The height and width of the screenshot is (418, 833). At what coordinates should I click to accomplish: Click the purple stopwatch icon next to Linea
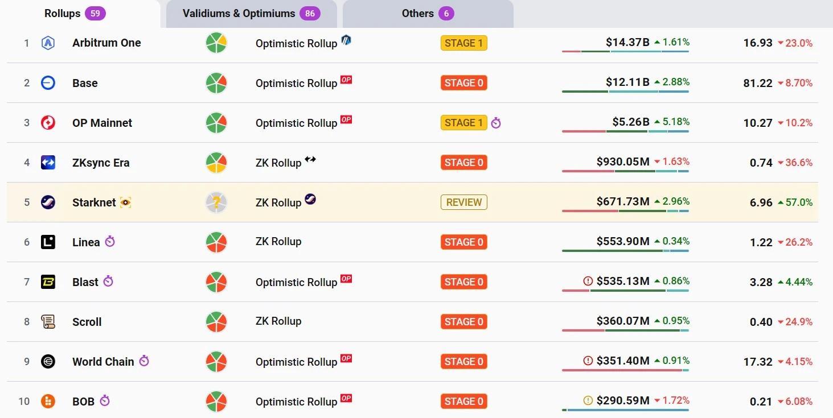pyautogui.click(x=110, y=242)
